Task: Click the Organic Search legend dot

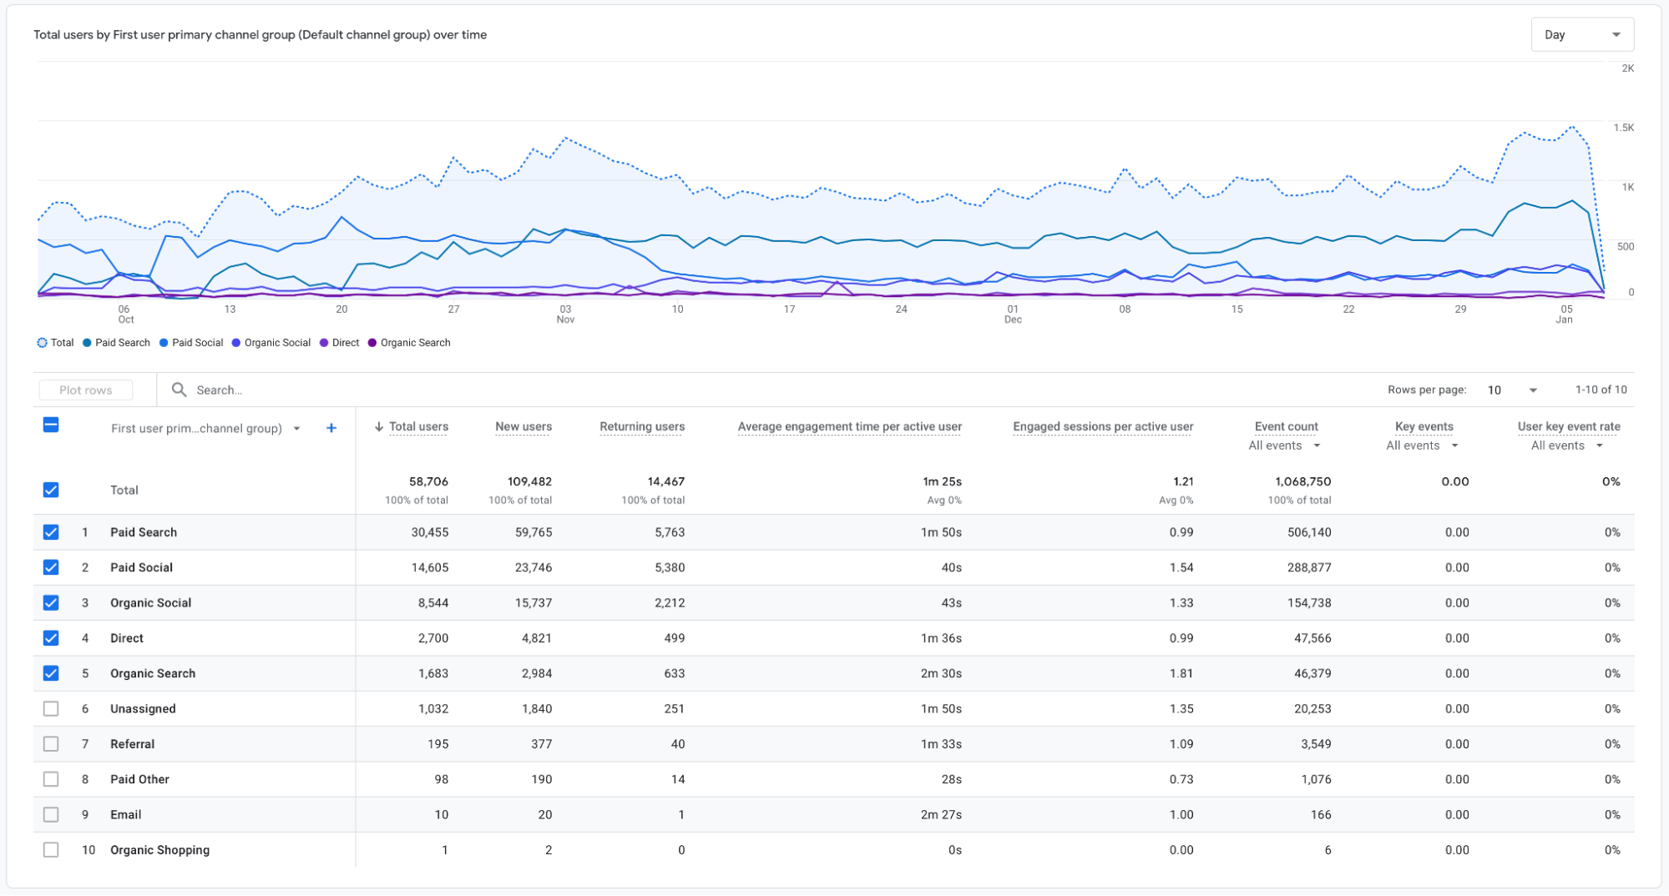Action: tap(372, 343)
